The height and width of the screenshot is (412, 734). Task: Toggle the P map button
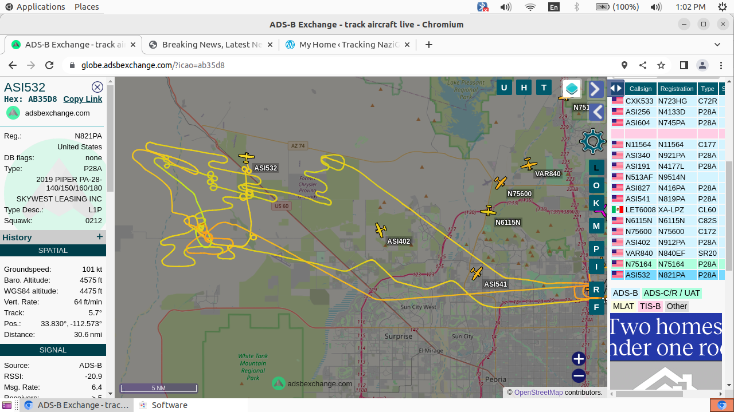pyautogui.click(x=596, y=249)
